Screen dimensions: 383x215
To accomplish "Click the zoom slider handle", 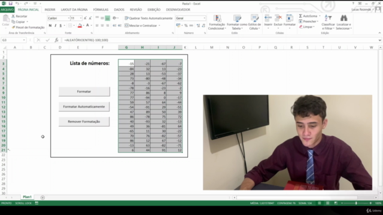I will click(x=356, y=203).
